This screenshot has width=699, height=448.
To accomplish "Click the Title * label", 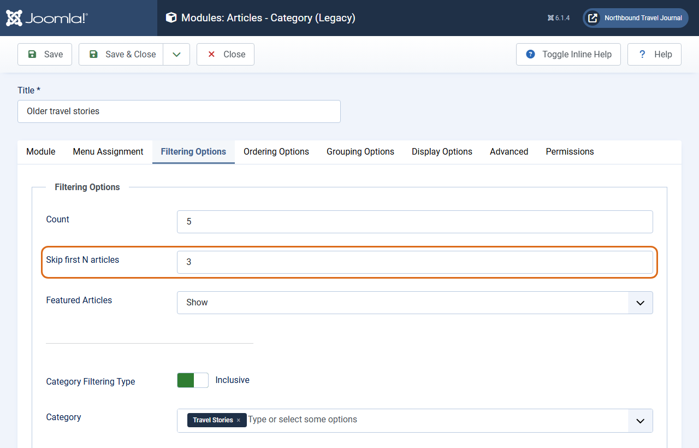I will point(29,91).
